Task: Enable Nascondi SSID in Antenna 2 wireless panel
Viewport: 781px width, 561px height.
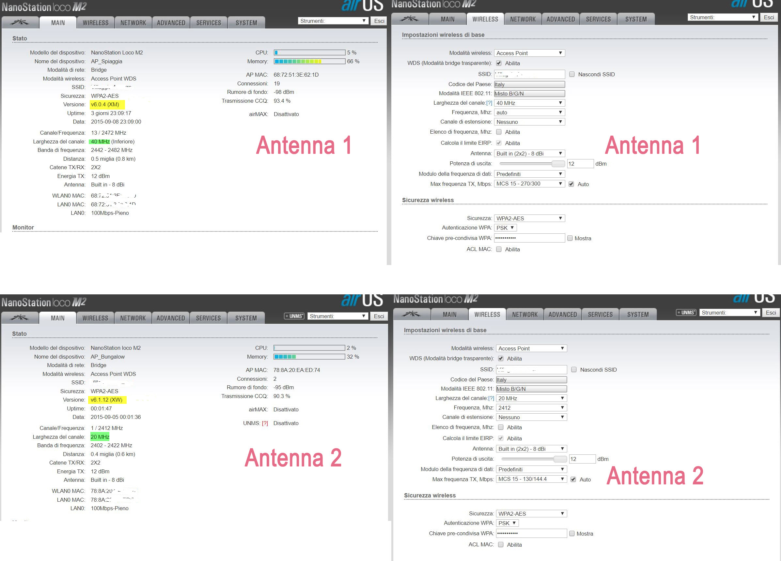Action: pos(574,369)
